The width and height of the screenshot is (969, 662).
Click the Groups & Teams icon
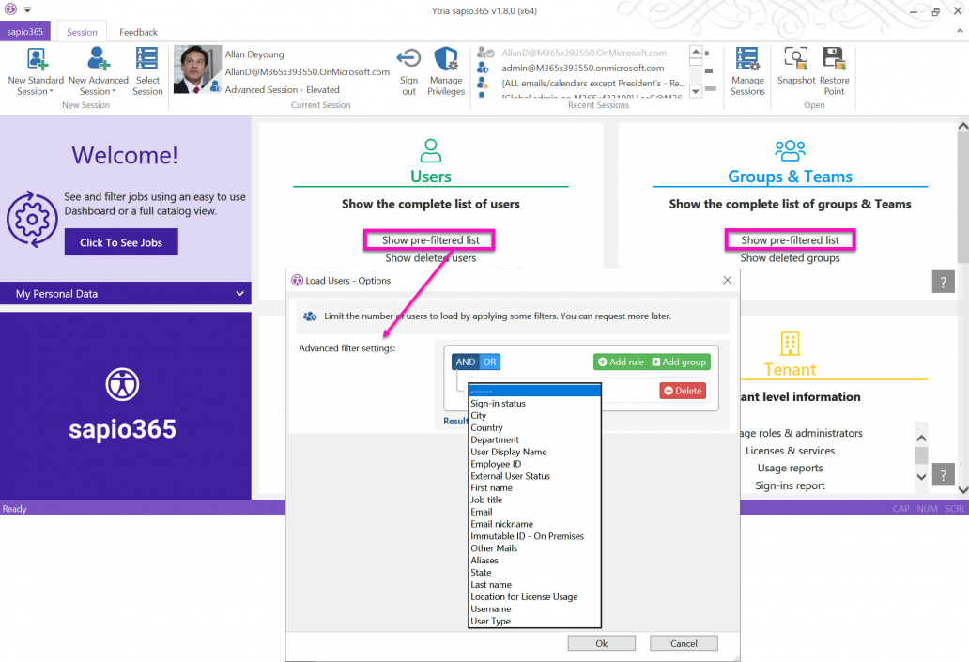point(790,150)
